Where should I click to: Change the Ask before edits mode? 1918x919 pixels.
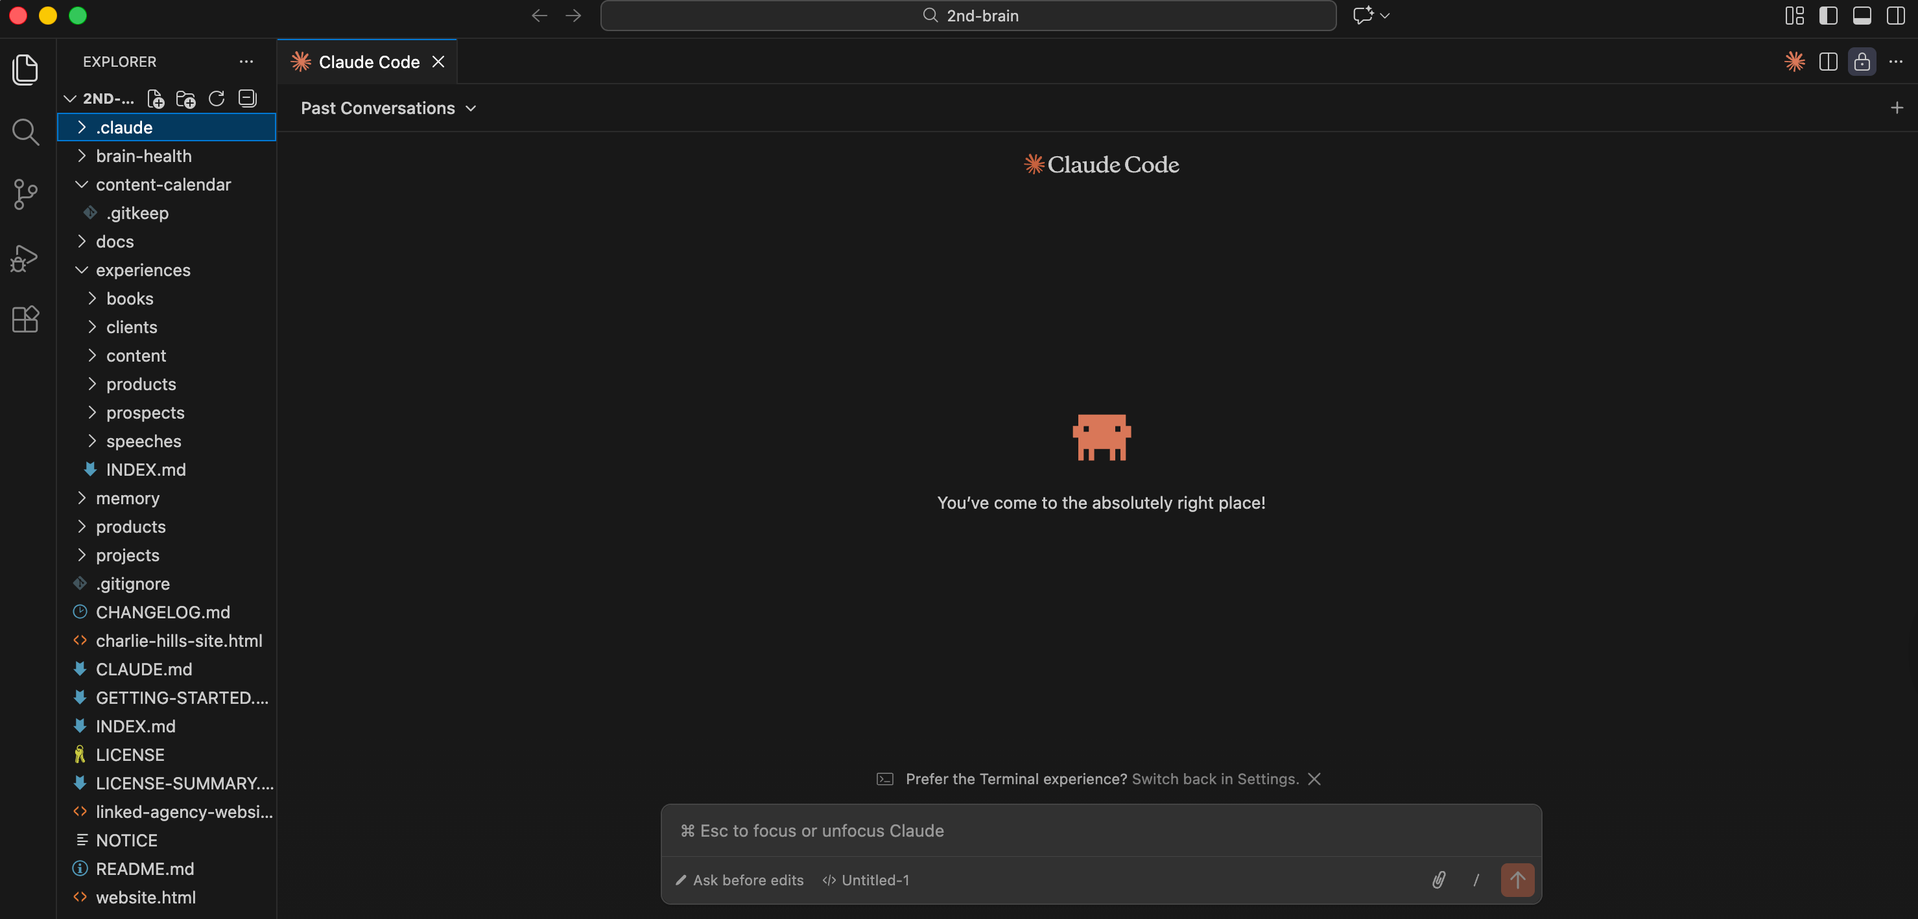point(739,879)
